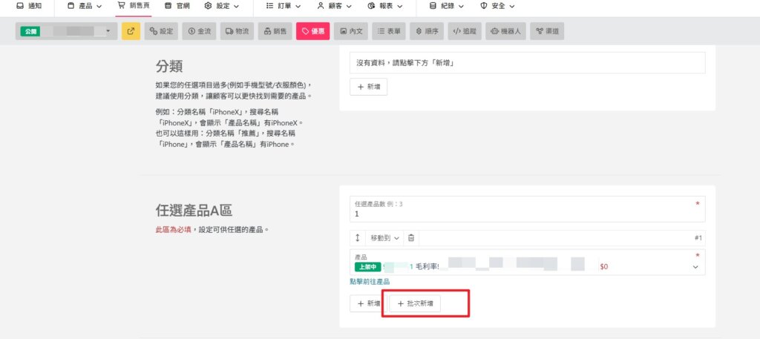Viewport: 760px width, 339px height.
Task: Open the 訂單 orders menu
Action: (x=284, y=6)
